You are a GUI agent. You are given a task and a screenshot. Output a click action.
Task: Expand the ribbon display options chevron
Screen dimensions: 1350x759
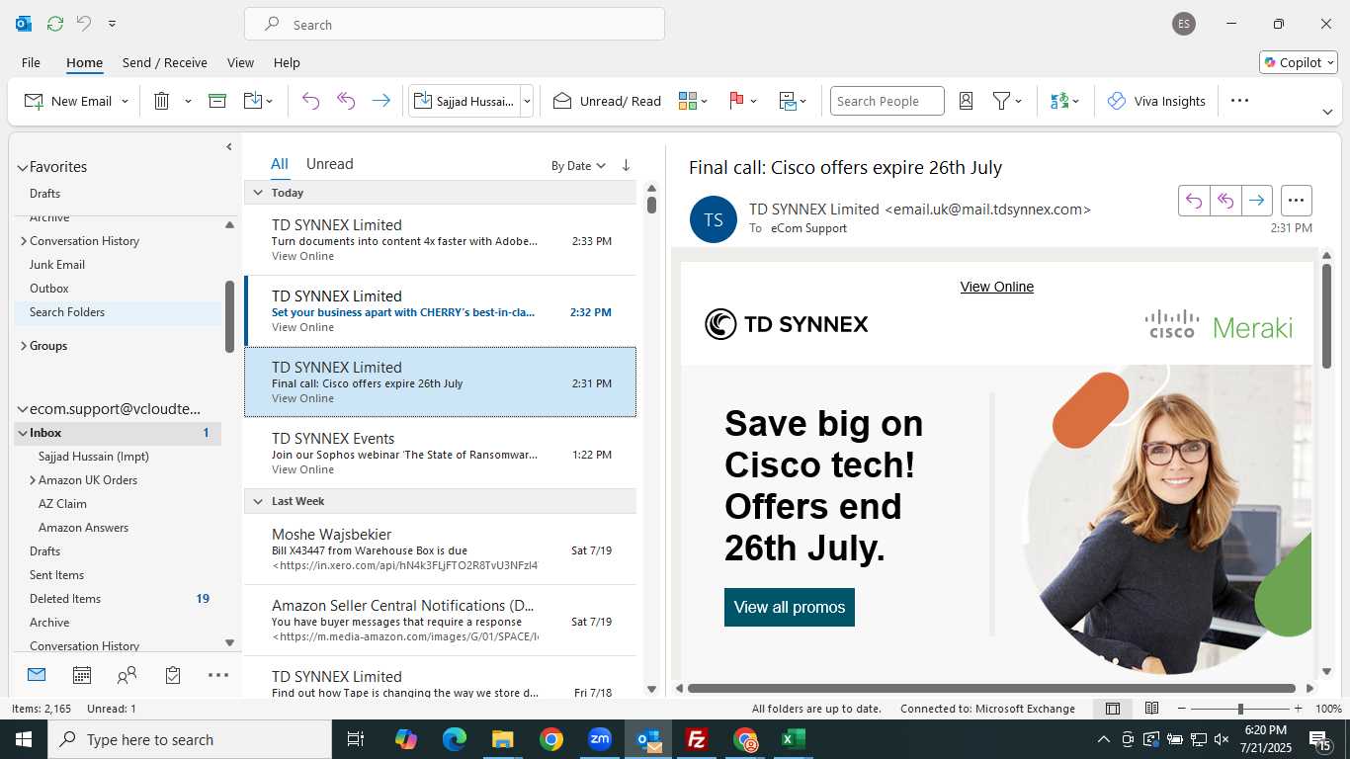[1327, 112]
